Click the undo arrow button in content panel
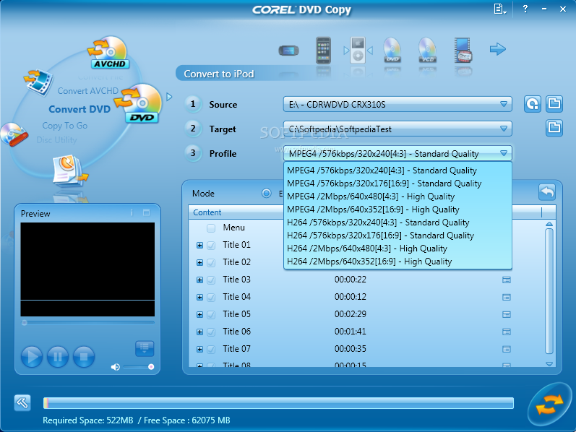Viewport: 576px width, 432px height. coord(547,191)
